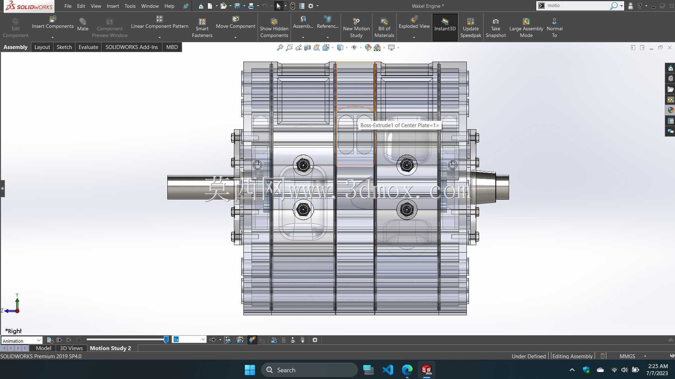
Task: Click the Model tab at bottom
Action: point(43,348)
